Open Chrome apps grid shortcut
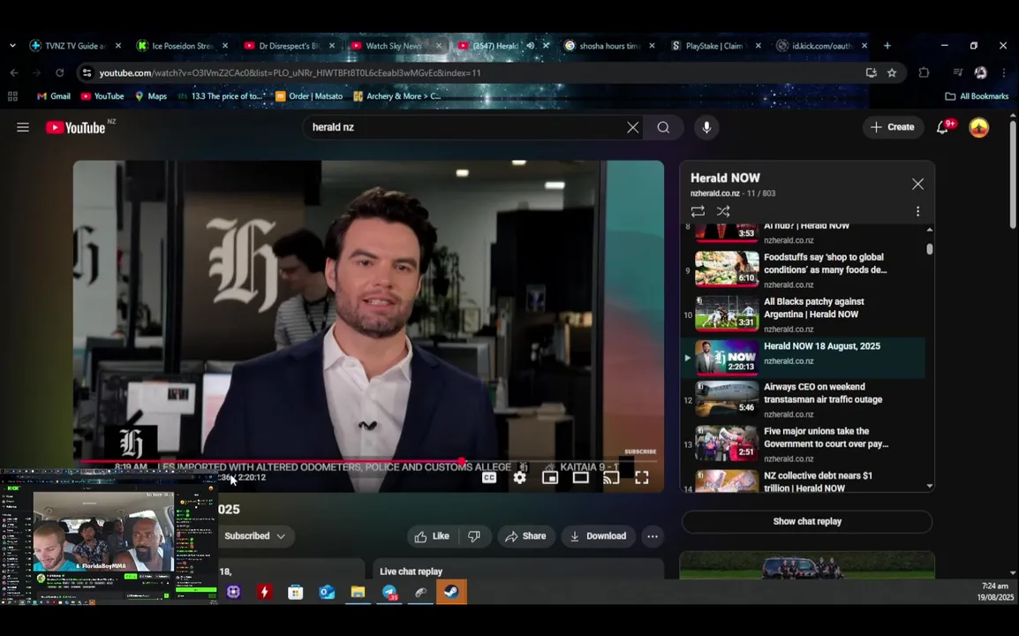Screen dimensions: 1019x636 [x=12, y=96]
